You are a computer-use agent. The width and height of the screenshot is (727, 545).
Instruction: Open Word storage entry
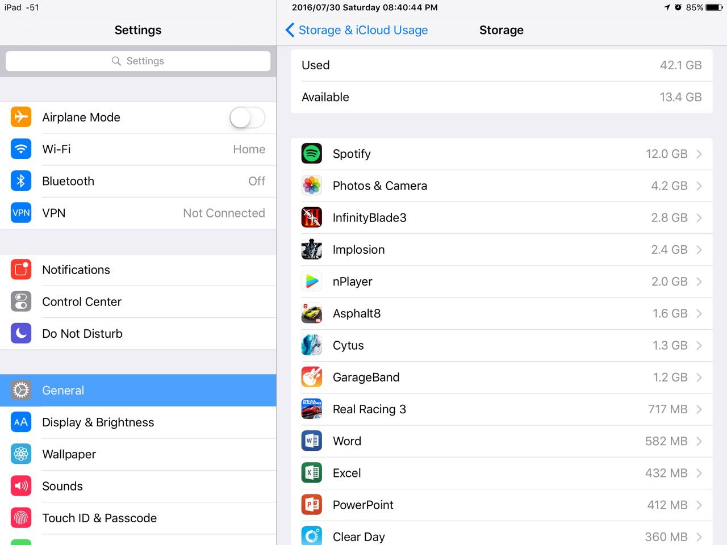(502, 441)
